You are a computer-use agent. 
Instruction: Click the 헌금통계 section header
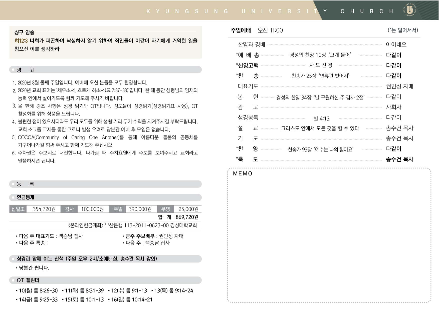tap(105, 197)
